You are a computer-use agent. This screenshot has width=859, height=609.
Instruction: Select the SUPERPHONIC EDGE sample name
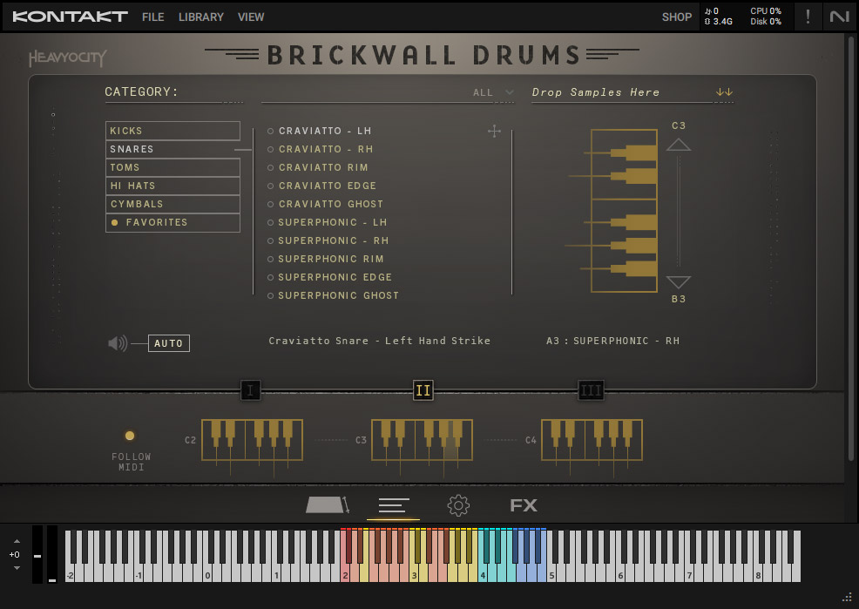[x=335, y=277]
